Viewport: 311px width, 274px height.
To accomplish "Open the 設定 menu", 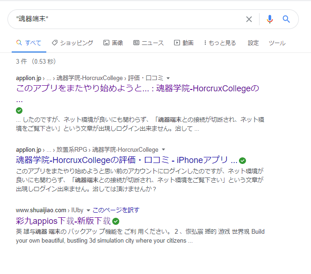I will pos(253,43).
